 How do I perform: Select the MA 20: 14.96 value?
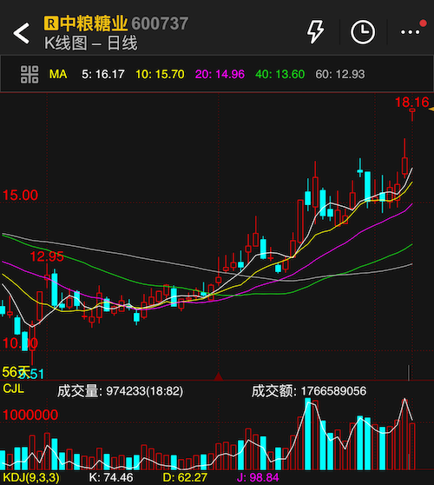[x=220, y=74]
